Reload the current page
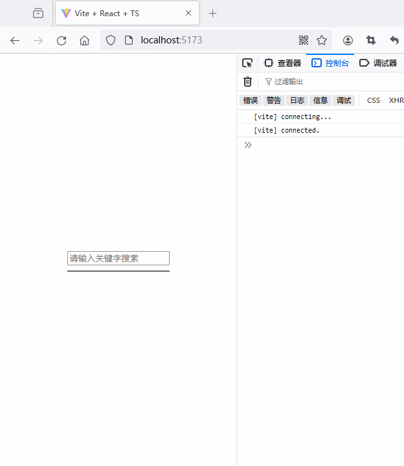Screen dimensions: 404x466 coord(62,40)
